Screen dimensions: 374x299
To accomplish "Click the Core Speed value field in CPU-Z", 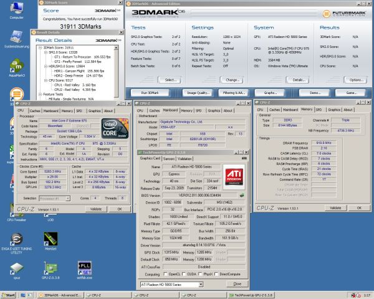I will tap(52, 171).
